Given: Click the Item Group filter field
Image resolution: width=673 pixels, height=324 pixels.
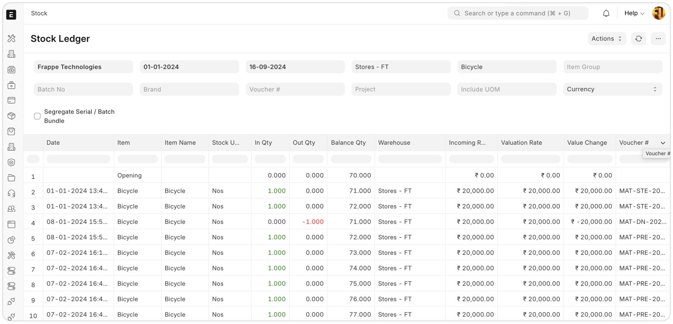Looking at the screenshot, I should (x=612, y=67).
